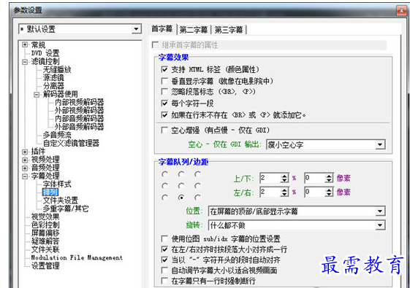Enable 在字幕只有一行时强制断行 checkbox
410x288 pixels.
[164, 281]
